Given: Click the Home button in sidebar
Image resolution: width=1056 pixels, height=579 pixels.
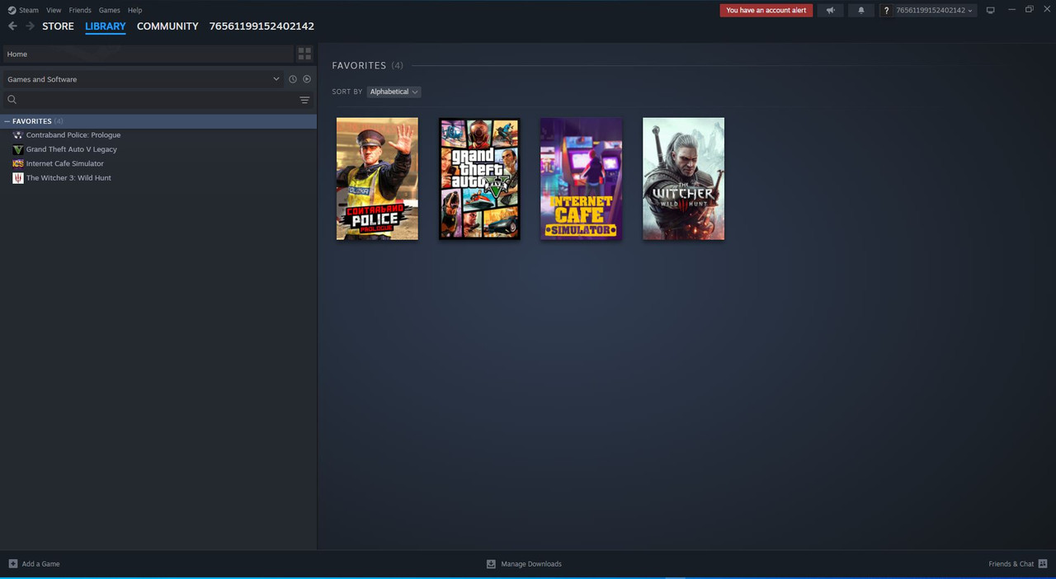Looking at the screenshot, I should point(148,54).
